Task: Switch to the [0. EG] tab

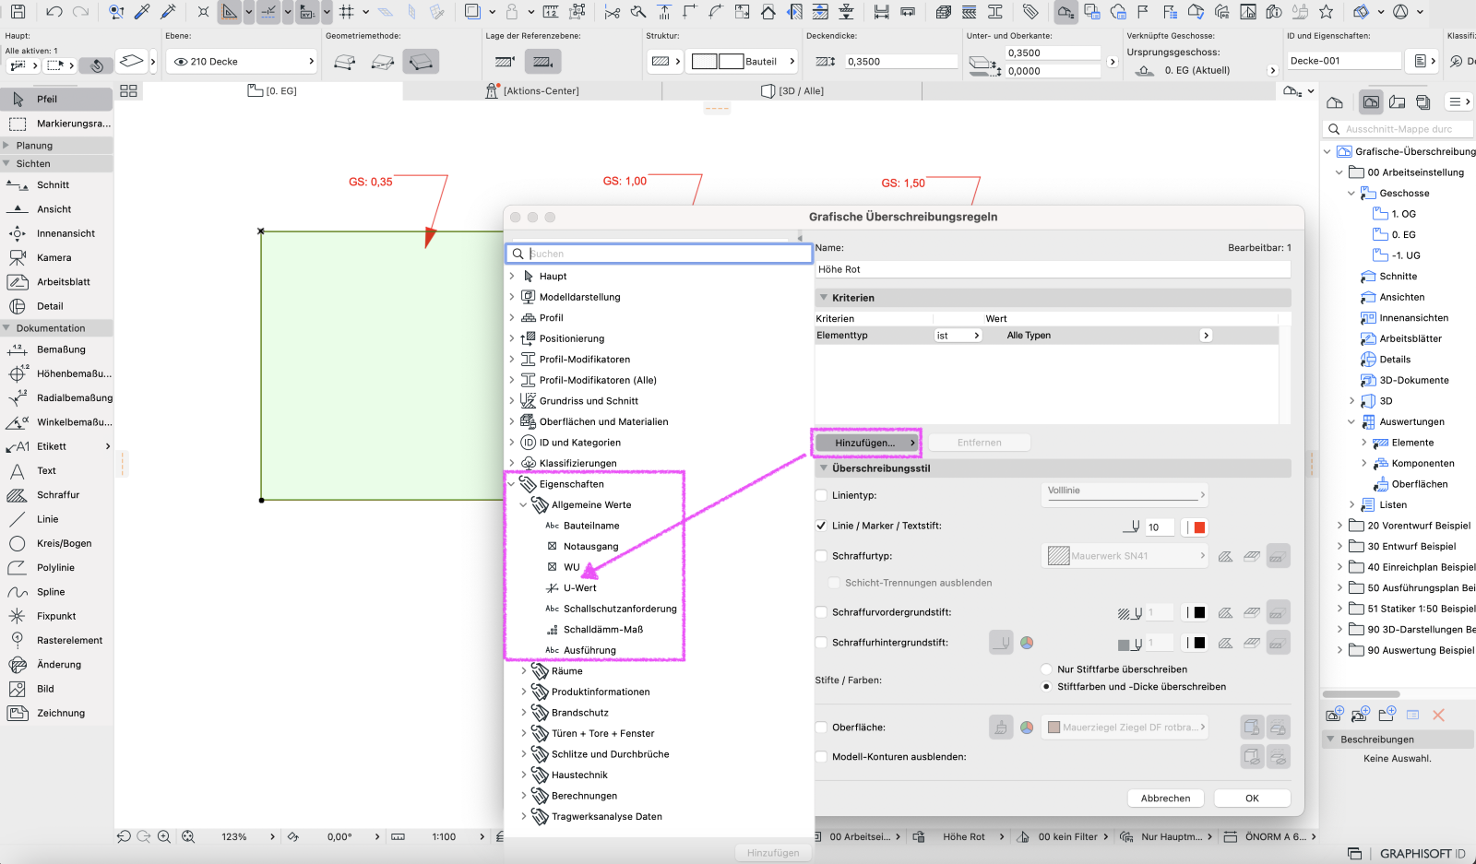Action: 273,91
